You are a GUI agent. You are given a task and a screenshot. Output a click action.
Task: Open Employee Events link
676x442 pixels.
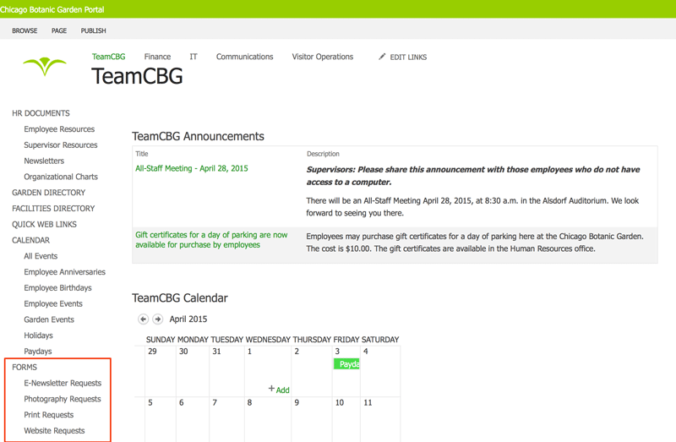(53, 303)
